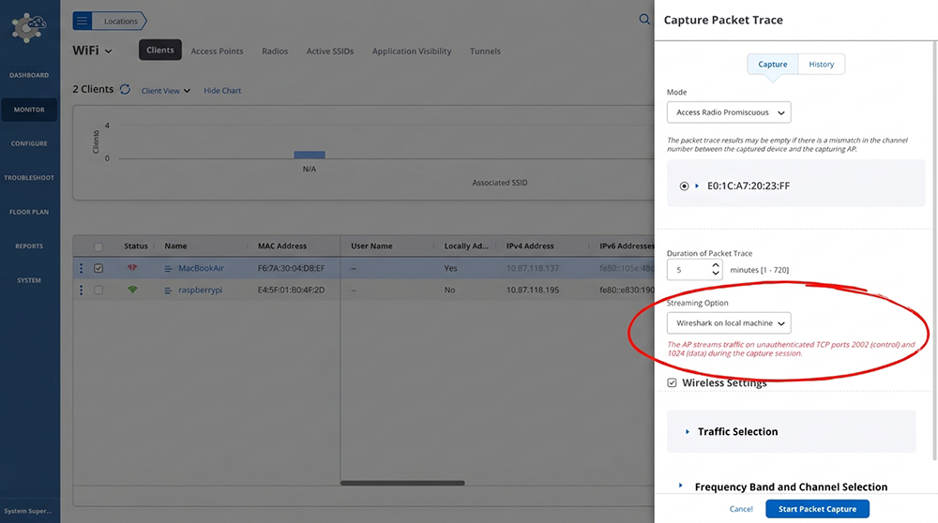Open the Radios tab
This screenshot has height=523, width=938.
275,52
